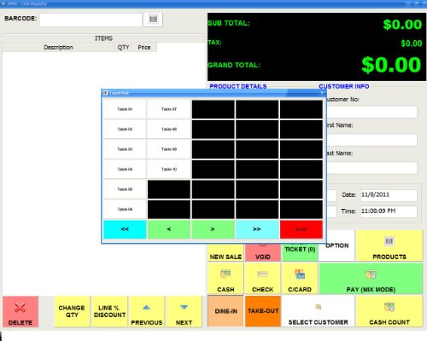427x341 pixels.
Task: Select Table 04 in Touch Pad
Action: pos(125,169)
